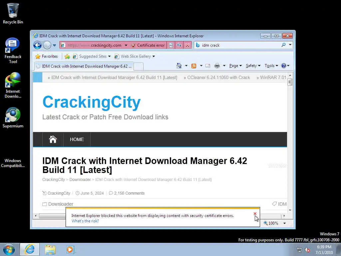
Task: Click the vertical scrollbar thumb
Action: [x=290, y=82]
